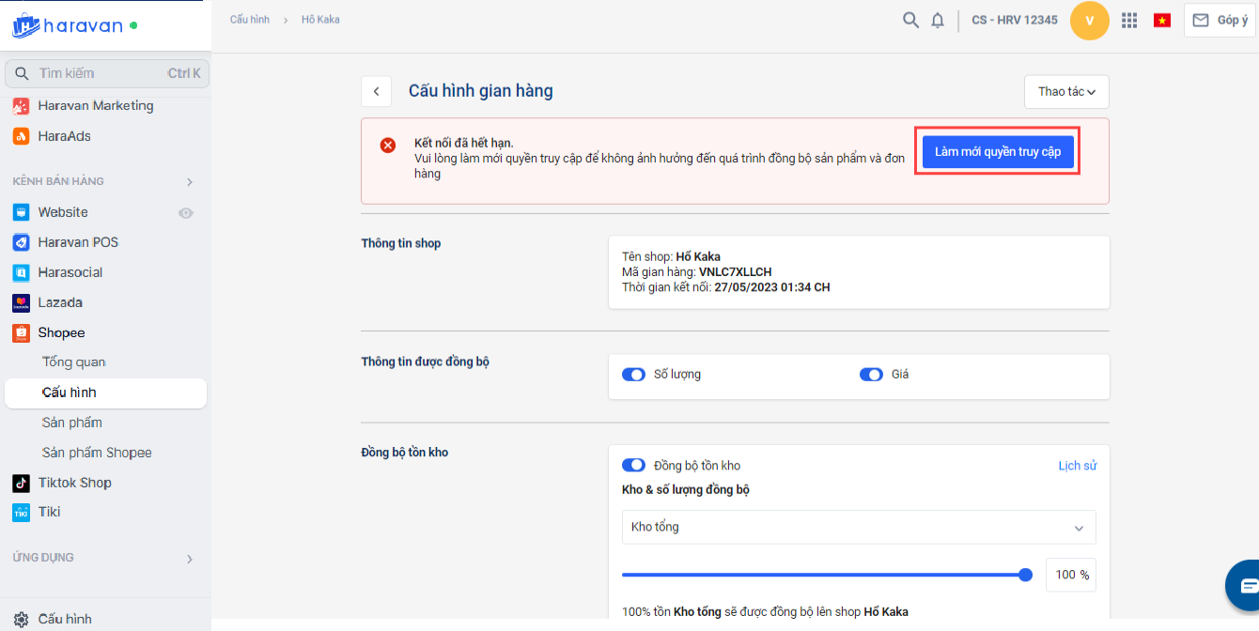Click the search magnifier icon in header
This screenshot has width=1259, height=631.
tap(910, 20)
